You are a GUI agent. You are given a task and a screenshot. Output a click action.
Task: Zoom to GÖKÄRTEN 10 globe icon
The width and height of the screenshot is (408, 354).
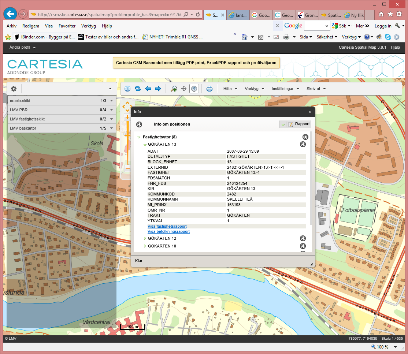click(303, 246)
